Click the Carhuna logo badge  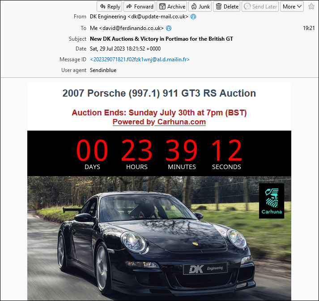tap(272, 201)
